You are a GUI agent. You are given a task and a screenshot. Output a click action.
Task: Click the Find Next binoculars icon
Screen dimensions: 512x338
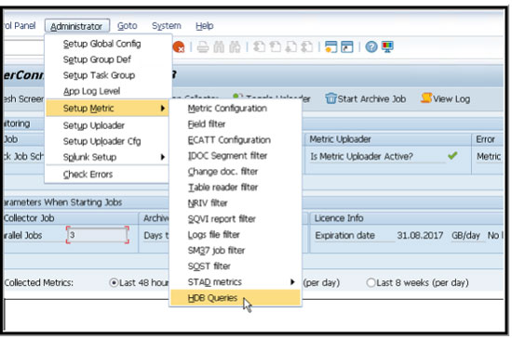(x=235, y=47)
